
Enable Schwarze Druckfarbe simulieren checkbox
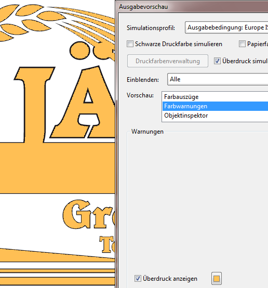[130, 44]
